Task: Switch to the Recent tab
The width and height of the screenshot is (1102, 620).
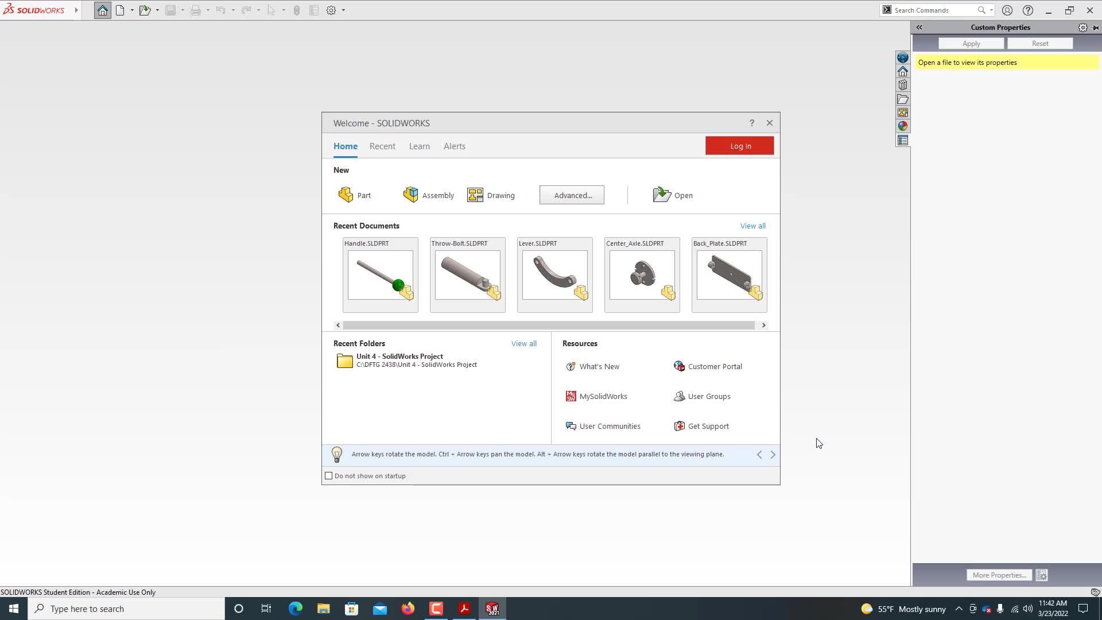Action: pyautogui.click(x=382, y=146)
